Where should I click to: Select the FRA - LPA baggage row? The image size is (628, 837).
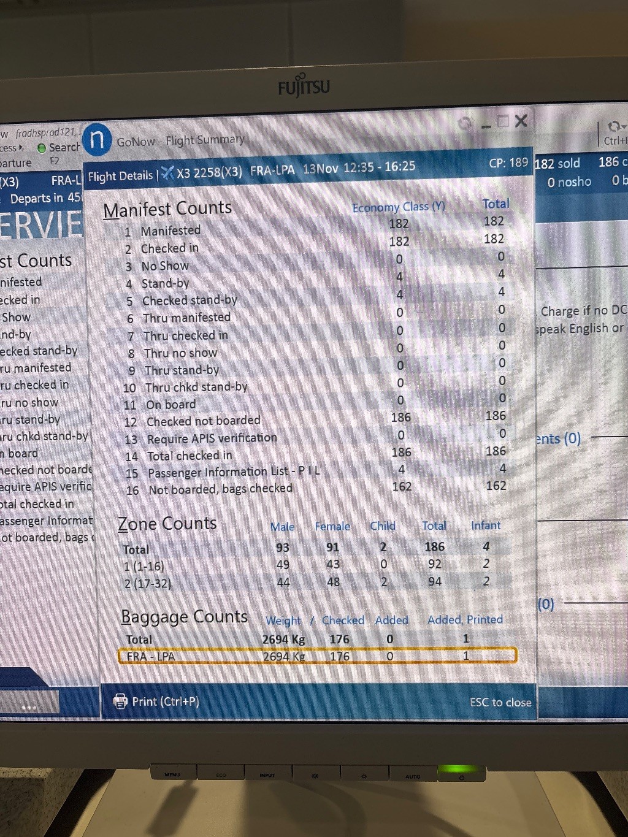pos(317,656)
